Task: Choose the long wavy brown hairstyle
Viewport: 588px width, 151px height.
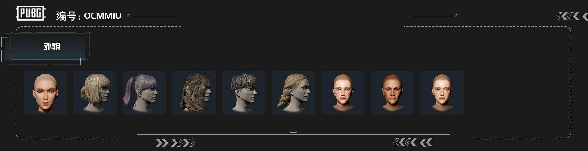Action: click(x=194, y=93)
